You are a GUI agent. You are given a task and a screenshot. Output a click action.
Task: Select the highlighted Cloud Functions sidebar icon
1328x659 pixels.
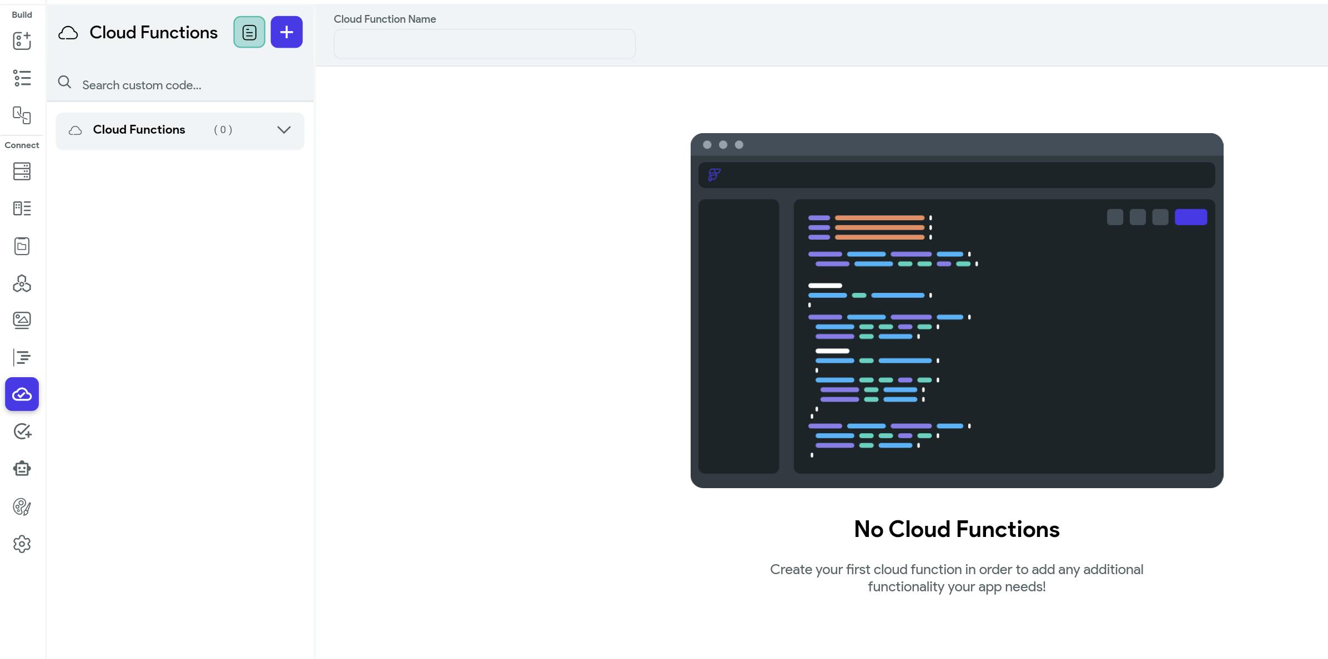pyautogui.click(x=22, y=394)
